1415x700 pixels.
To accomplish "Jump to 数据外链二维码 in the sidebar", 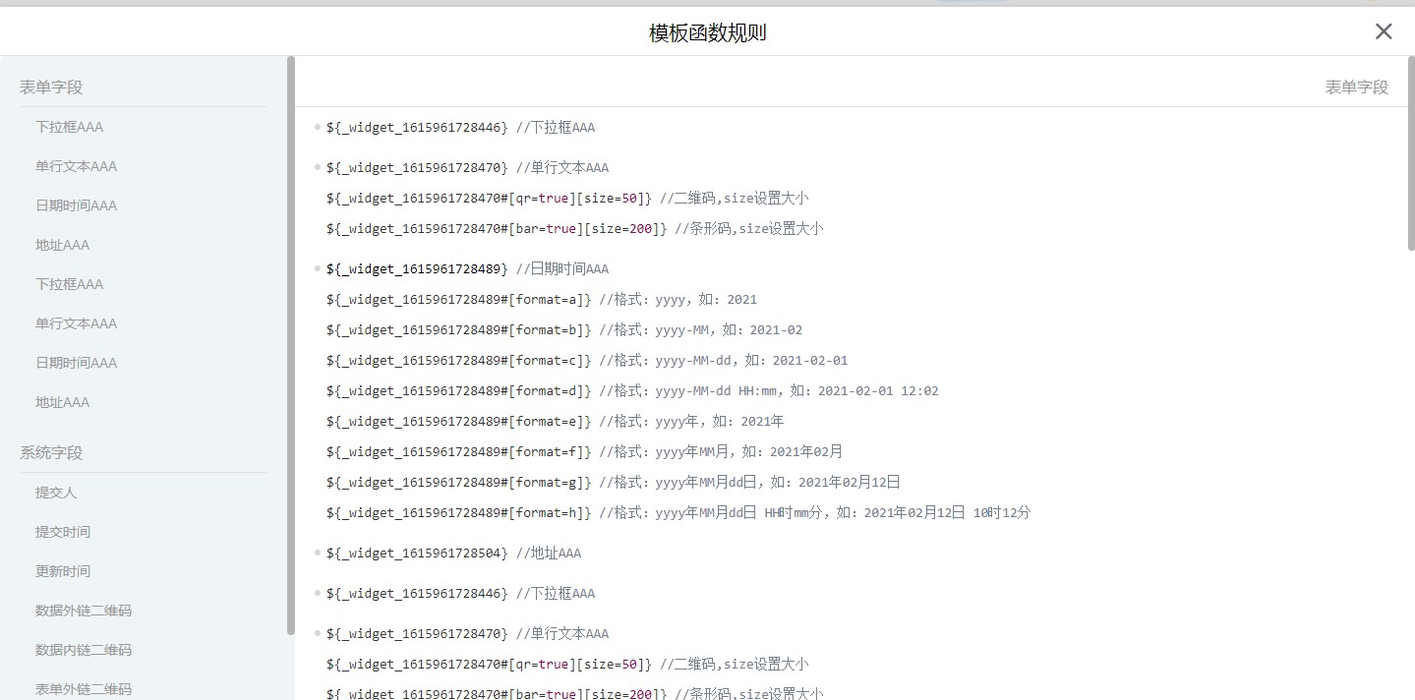I will point(84,611).
